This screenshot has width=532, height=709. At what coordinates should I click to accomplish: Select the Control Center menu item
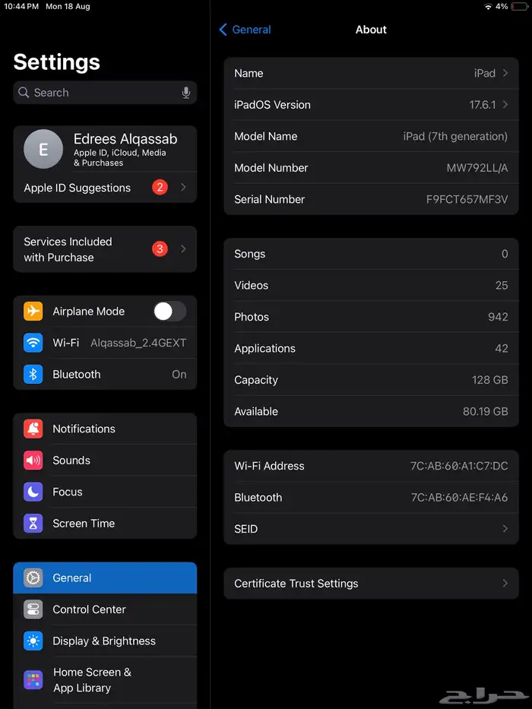(x=105, y=609)
